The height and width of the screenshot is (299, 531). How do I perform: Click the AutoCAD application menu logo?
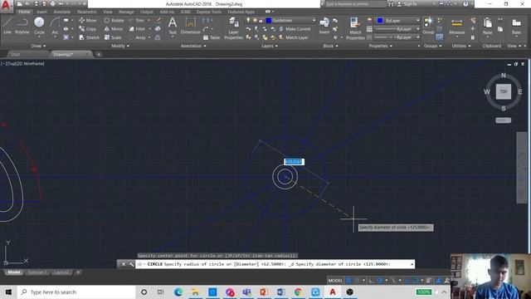click(7, 6)
